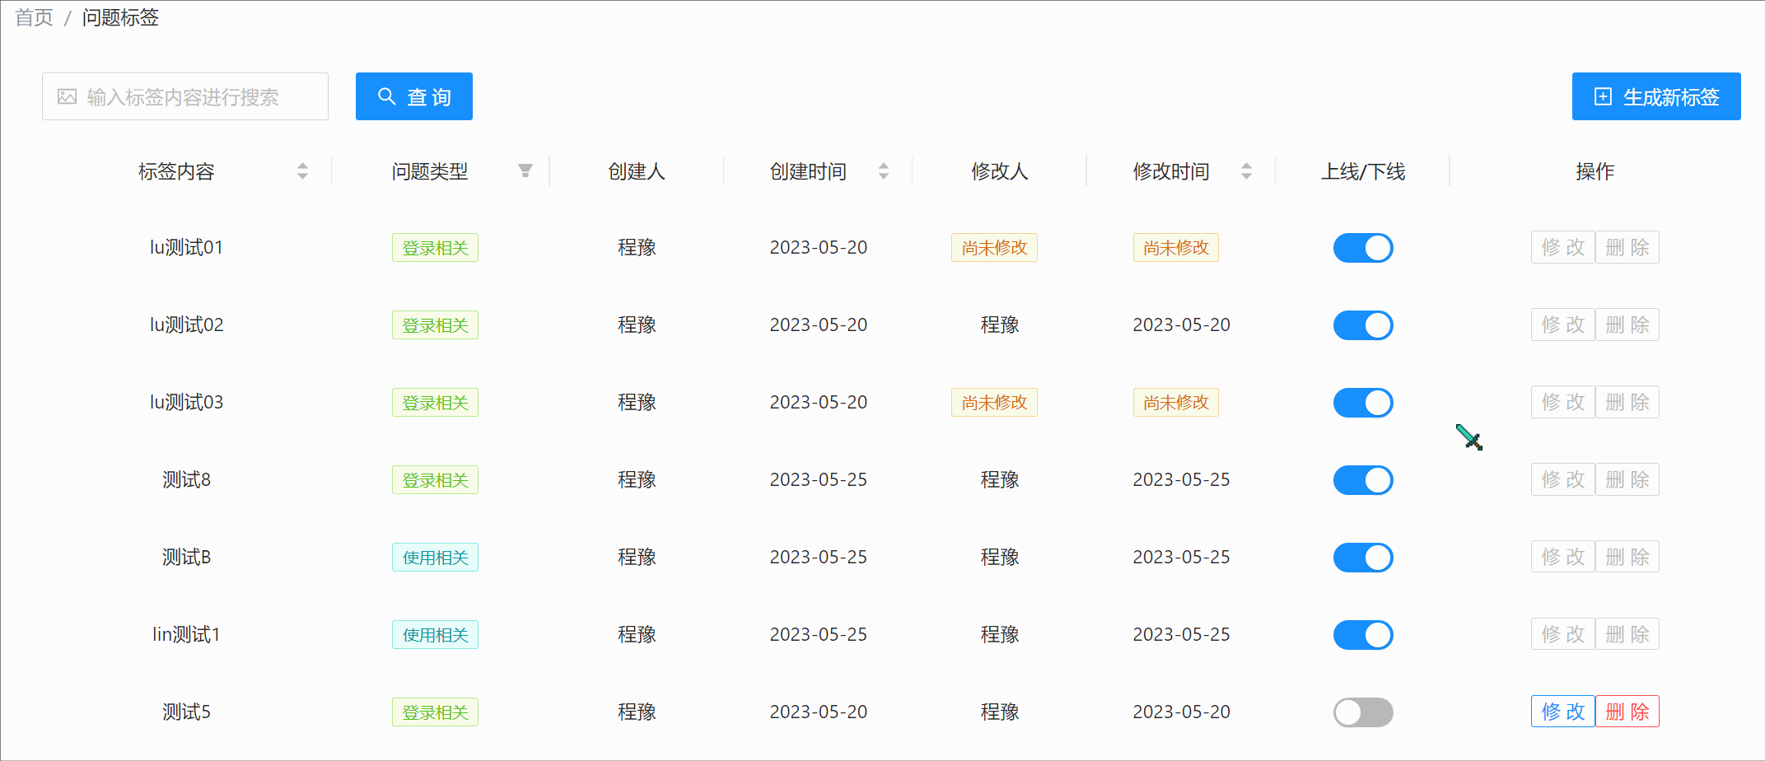Switch off the 测试8 online toggle
1765x761 pixels.
(x=1363, y=480)
